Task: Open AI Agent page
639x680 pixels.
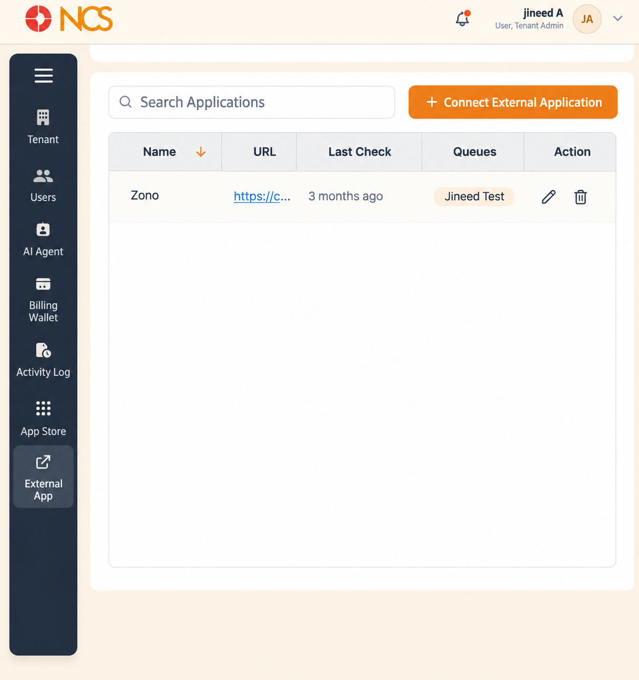Action: pyautogui.click(x=43, y=240)
